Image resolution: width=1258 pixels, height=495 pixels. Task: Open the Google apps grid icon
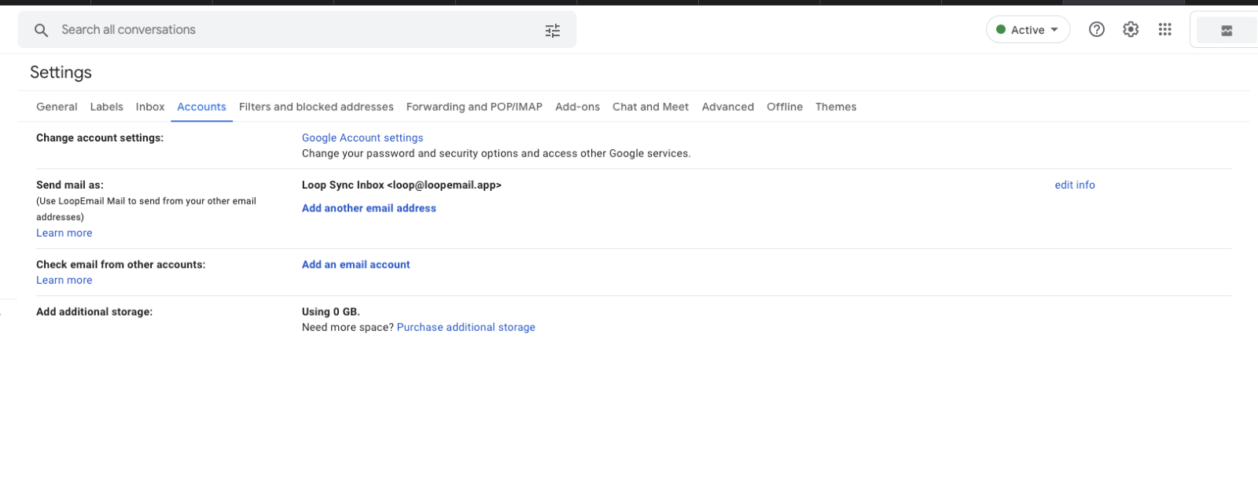(x=1165, y=30)
